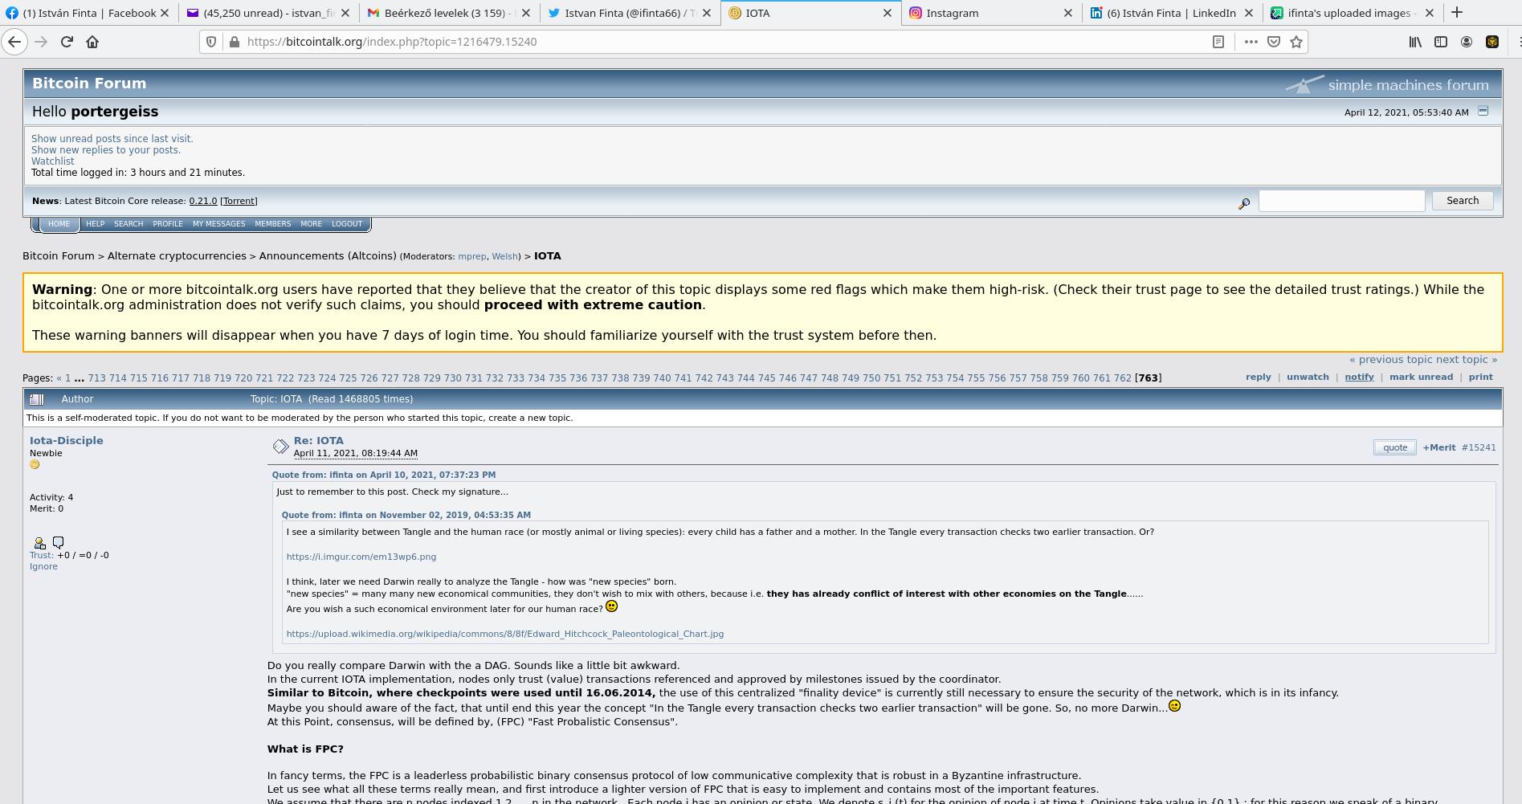
Task: Click notify for this topic
Action: pyautogui.click(x=1359, y=377)
